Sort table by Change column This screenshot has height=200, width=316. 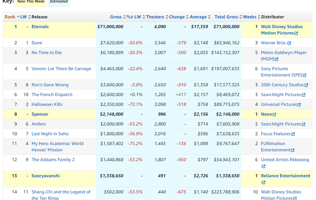pyautogui.click(x=179, y=17)
